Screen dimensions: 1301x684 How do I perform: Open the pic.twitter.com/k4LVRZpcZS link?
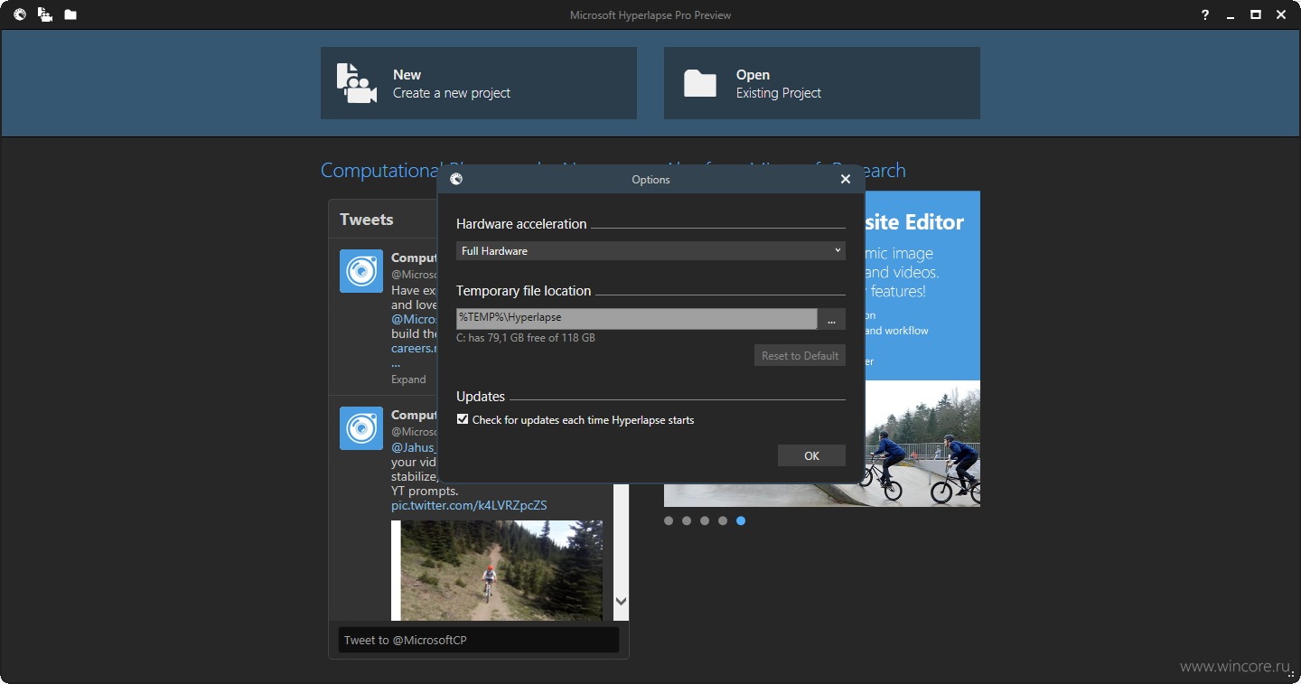(469, 505)
